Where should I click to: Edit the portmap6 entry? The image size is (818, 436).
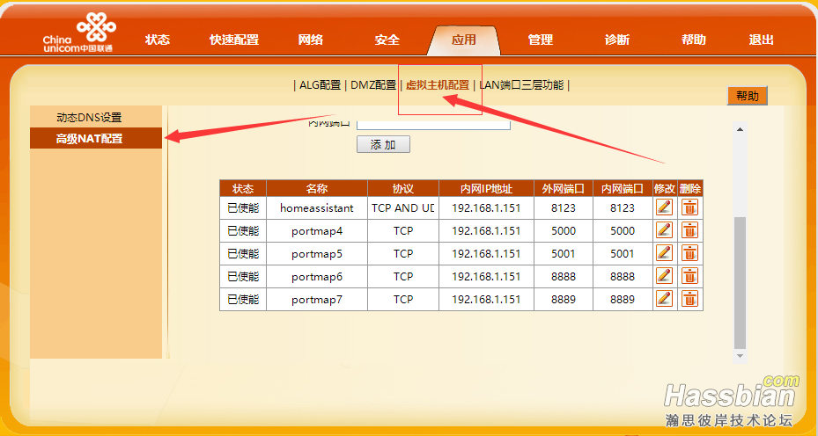tap(664, 276)
